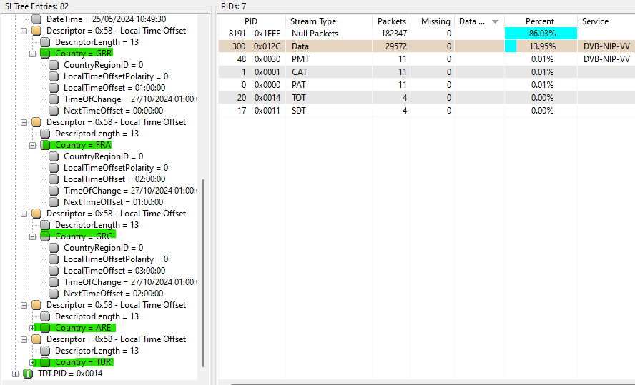Select the TOT stream row

(x=426, y=98)
